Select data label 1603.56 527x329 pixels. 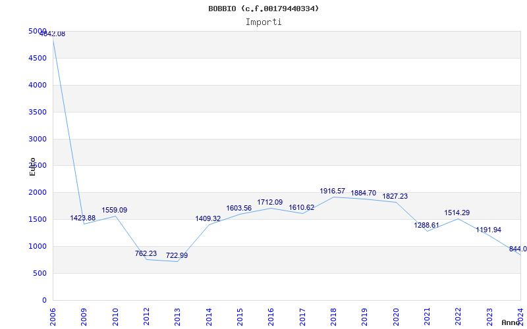coord(239,208)
